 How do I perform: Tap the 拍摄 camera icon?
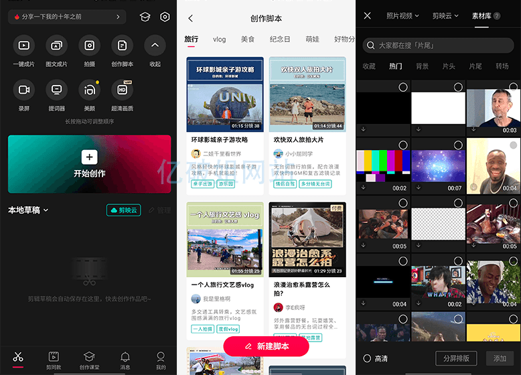point(89,46)
